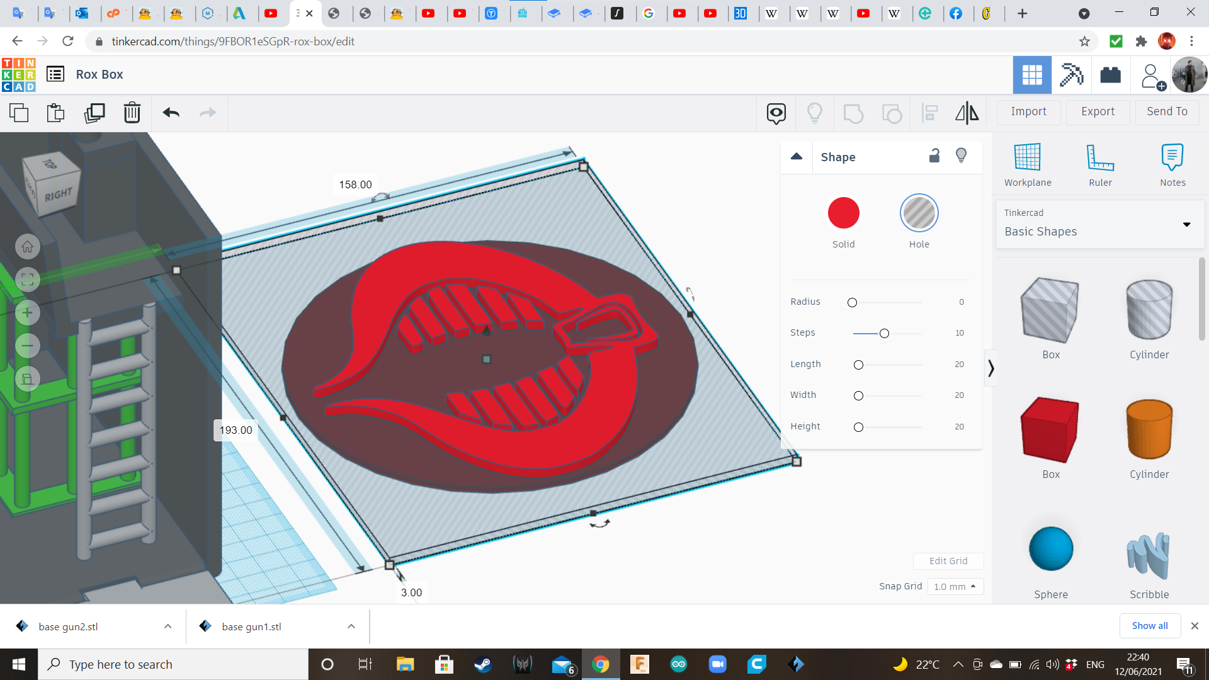Open Chrome from the taskbar
The width and height of the screenshot is (1209, 680).
(600, 664)
